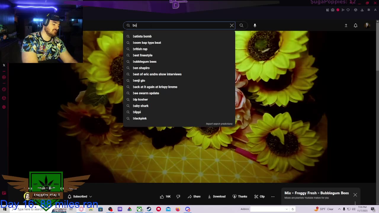Choose "back at it again at krispy kreme"
The height and width of the screenshot is (213, 379).
pyautogui.click(x=179, y=87)
